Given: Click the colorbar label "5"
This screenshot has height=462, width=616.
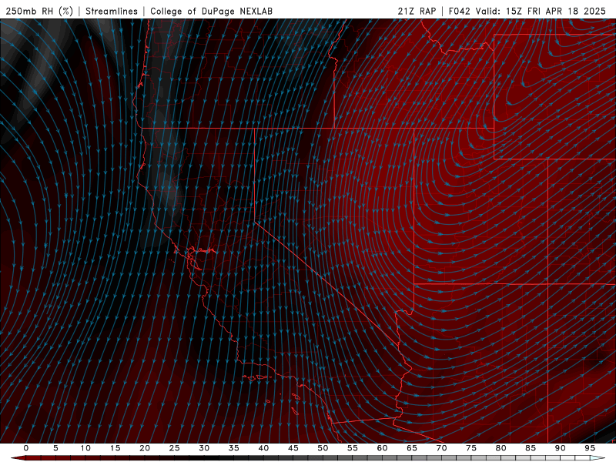Looking at the screenshot, I should point(55,448).
